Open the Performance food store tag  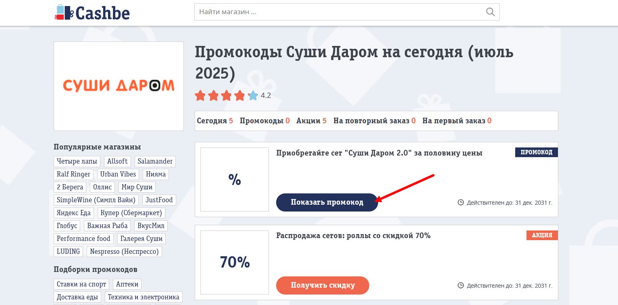[x=83, y=239]
